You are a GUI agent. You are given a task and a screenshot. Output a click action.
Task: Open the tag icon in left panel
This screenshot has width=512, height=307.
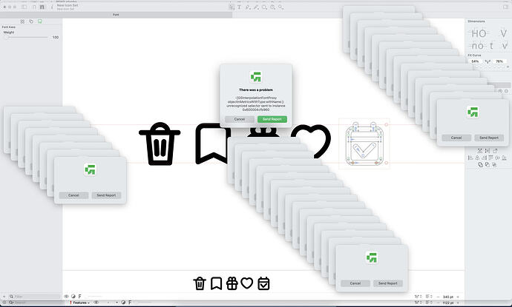pyautogui.click(x=31, y=21)
